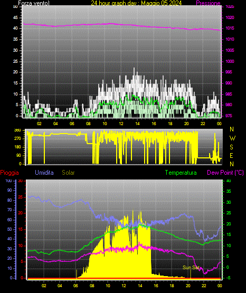Click the Pressione legend label
Screen dimensions: 246x293
(x=208, y=3)
